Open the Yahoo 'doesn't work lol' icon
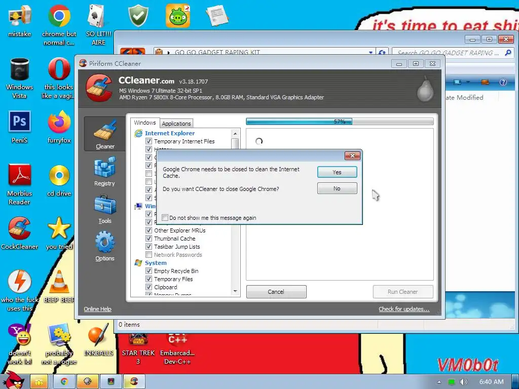 click(x=19, y=344)
